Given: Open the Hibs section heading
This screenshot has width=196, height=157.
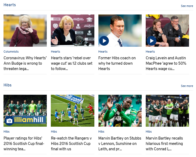Looking at the screenshot, I should click(x=8, y=85).
